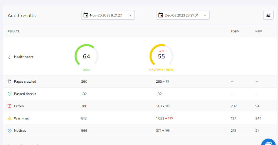The image size is (278, 145).
Task: Click the Dec-02 notices value 371
Action: (x=159, y=130)
